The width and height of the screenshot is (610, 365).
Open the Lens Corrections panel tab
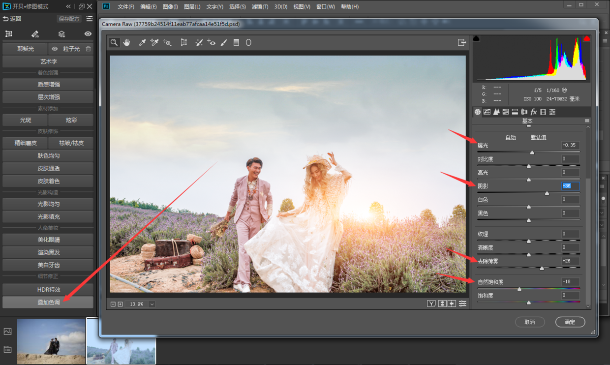524,112
